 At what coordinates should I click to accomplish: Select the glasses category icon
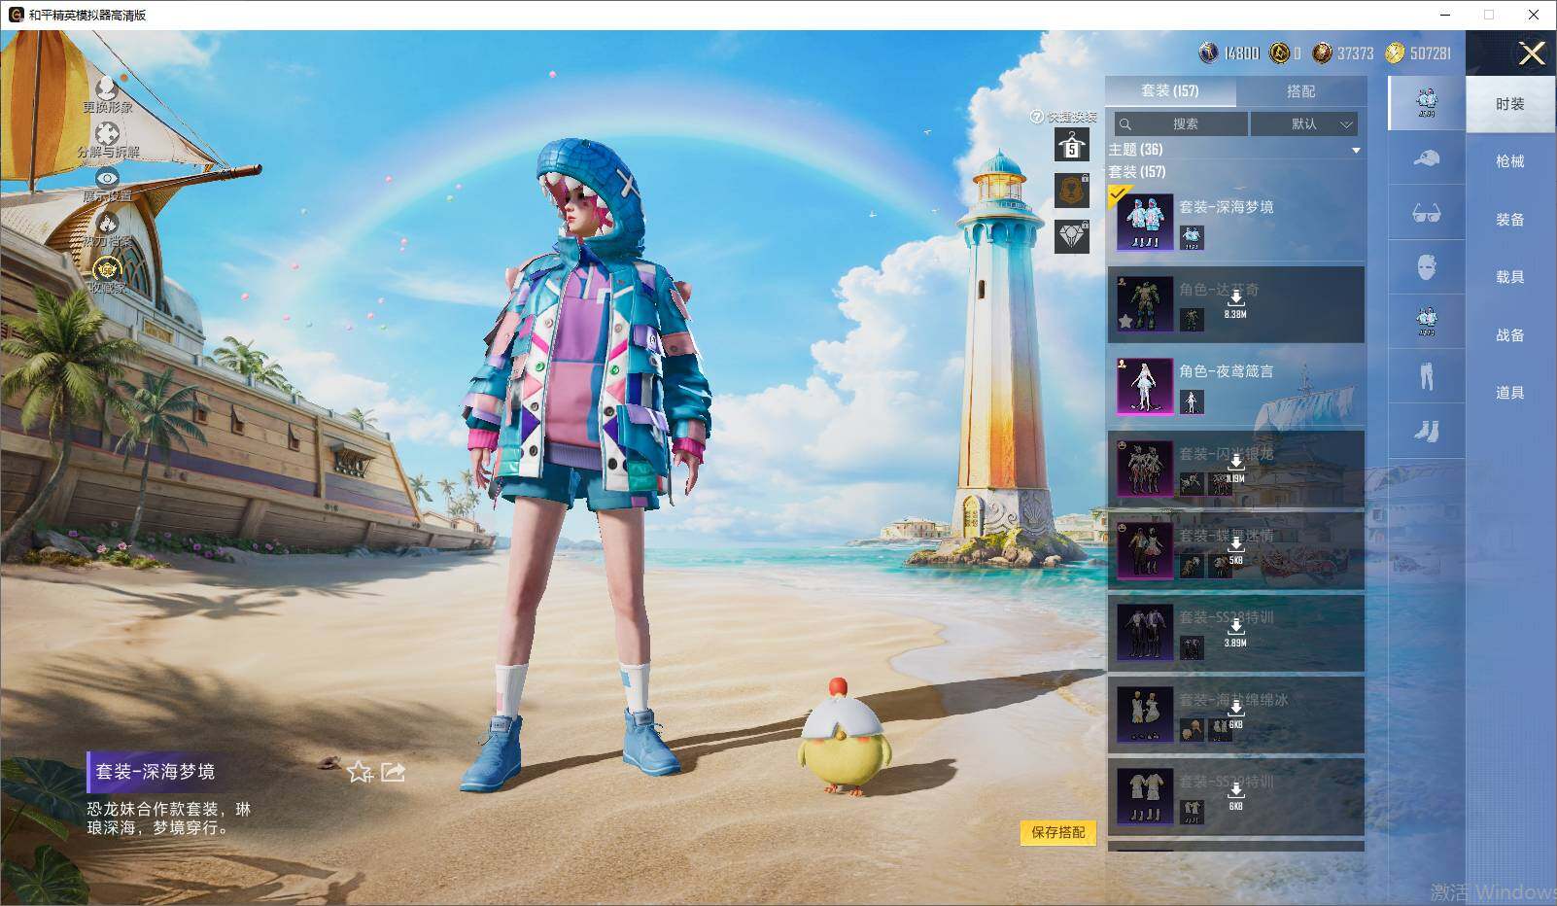[1426, 213]
